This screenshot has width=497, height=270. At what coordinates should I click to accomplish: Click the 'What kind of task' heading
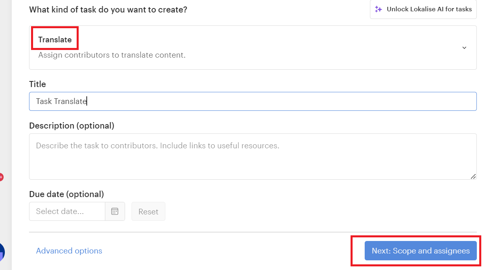(x=108, y=9)
